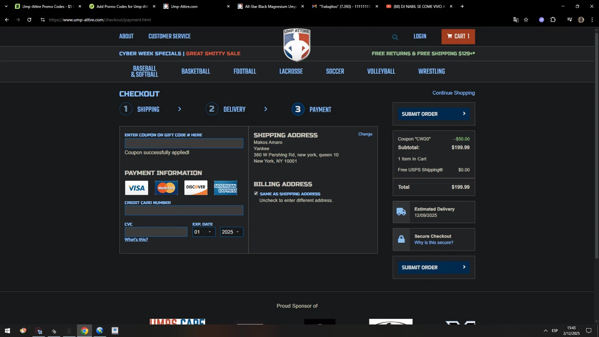599x337 pixels.
Task: Bookmark this page with the star icon
Action: (x=526, y=20)
